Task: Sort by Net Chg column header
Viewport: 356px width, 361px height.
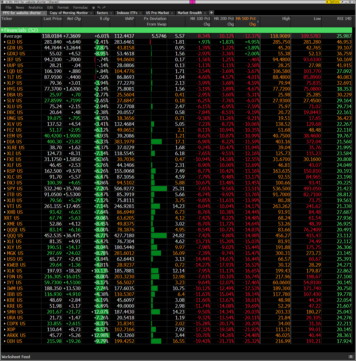Action: click(74, 19)
